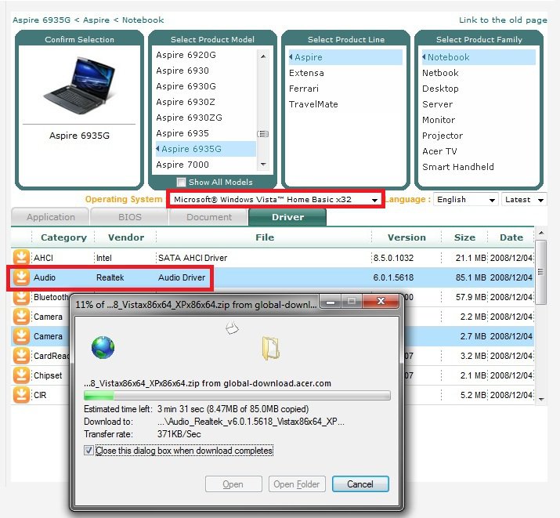
Task: Open the Operating System dropdown
Action: click(274, 199)
